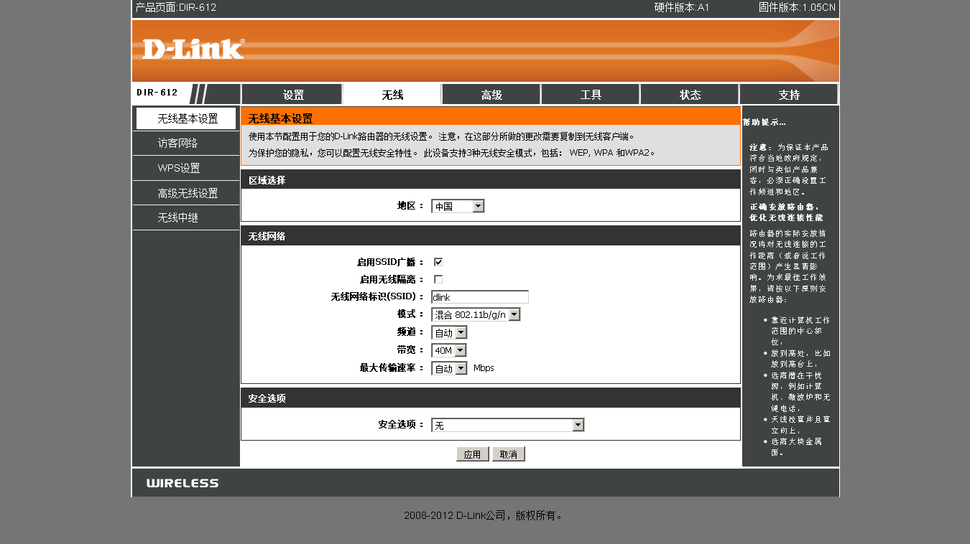Image resolution: width=970 pixels, height=544 pixels.
Task: Open 高级无线设置 in the sidebar
Action: coord(186,193)
